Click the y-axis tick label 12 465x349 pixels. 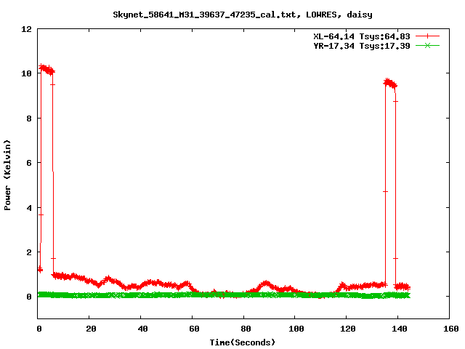pyautogui.click(x=26, y=29)
